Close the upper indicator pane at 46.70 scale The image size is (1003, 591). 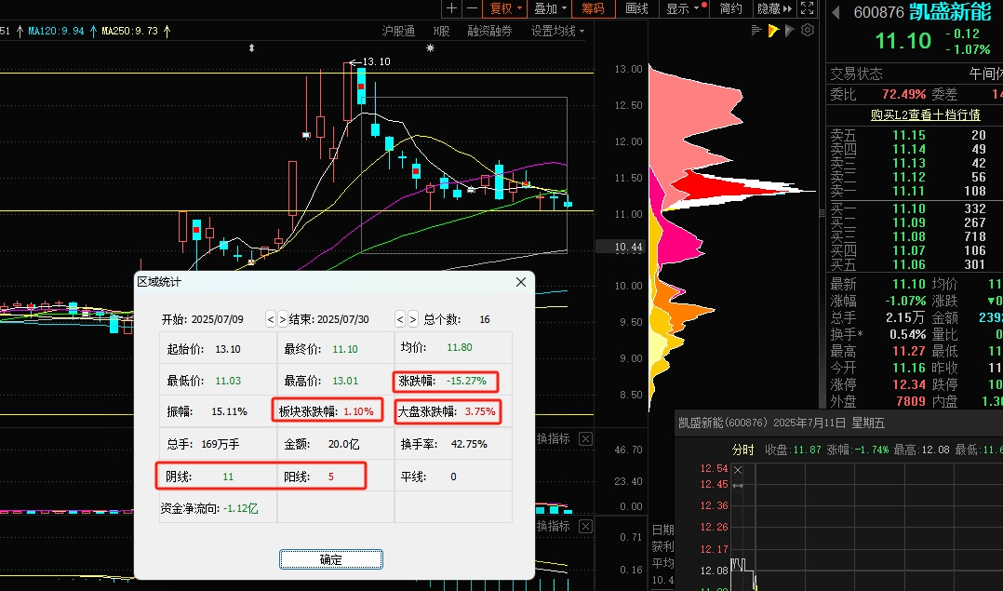point(585,438)
